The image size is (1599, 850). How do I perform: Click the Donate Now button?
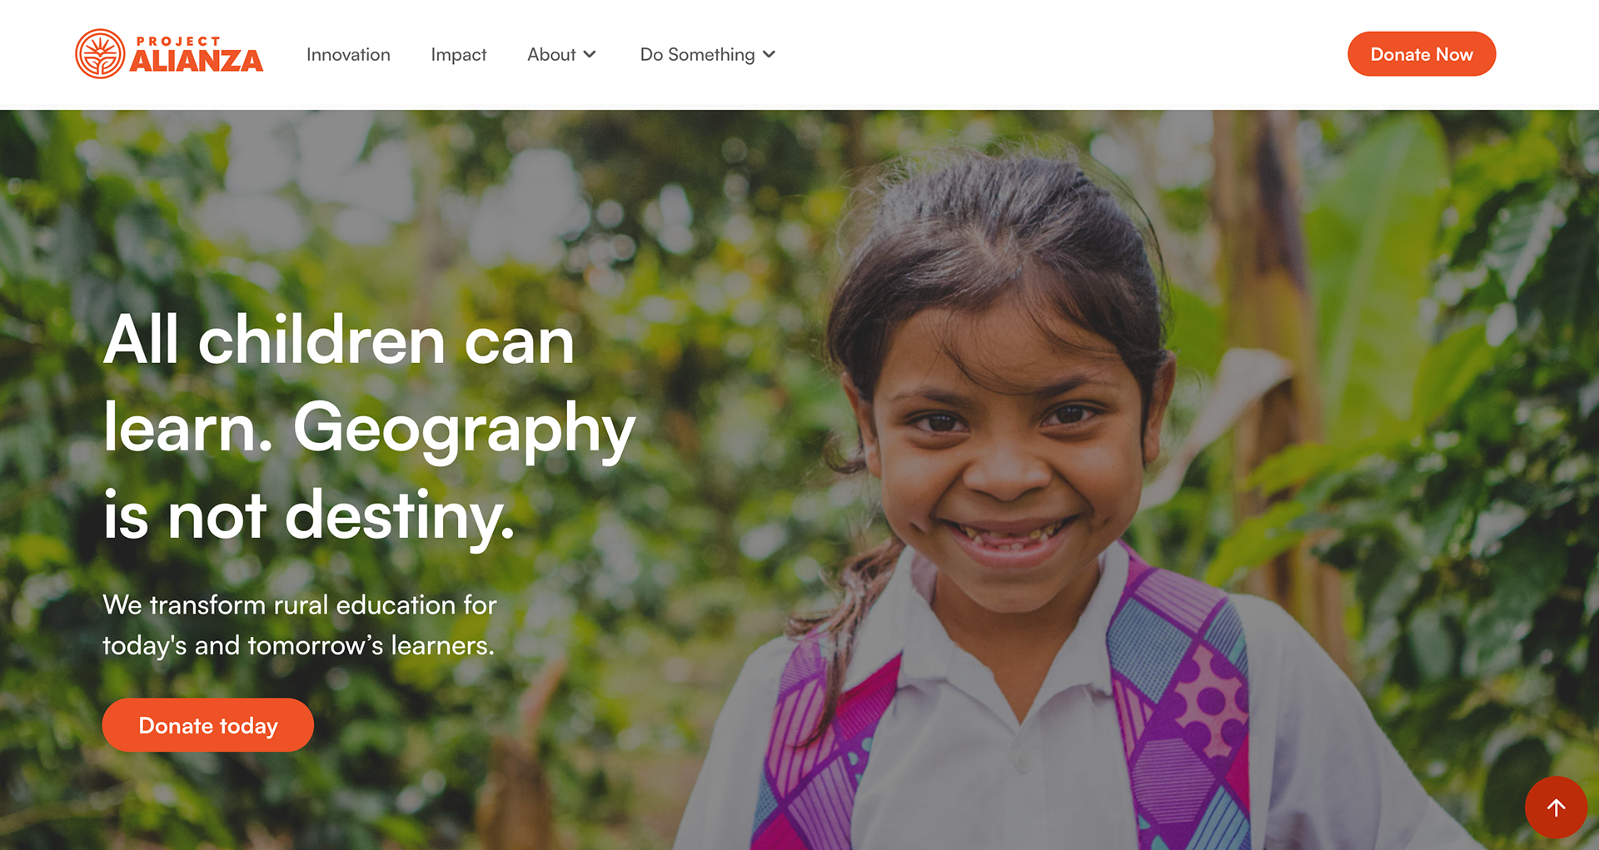(1422, 54)
